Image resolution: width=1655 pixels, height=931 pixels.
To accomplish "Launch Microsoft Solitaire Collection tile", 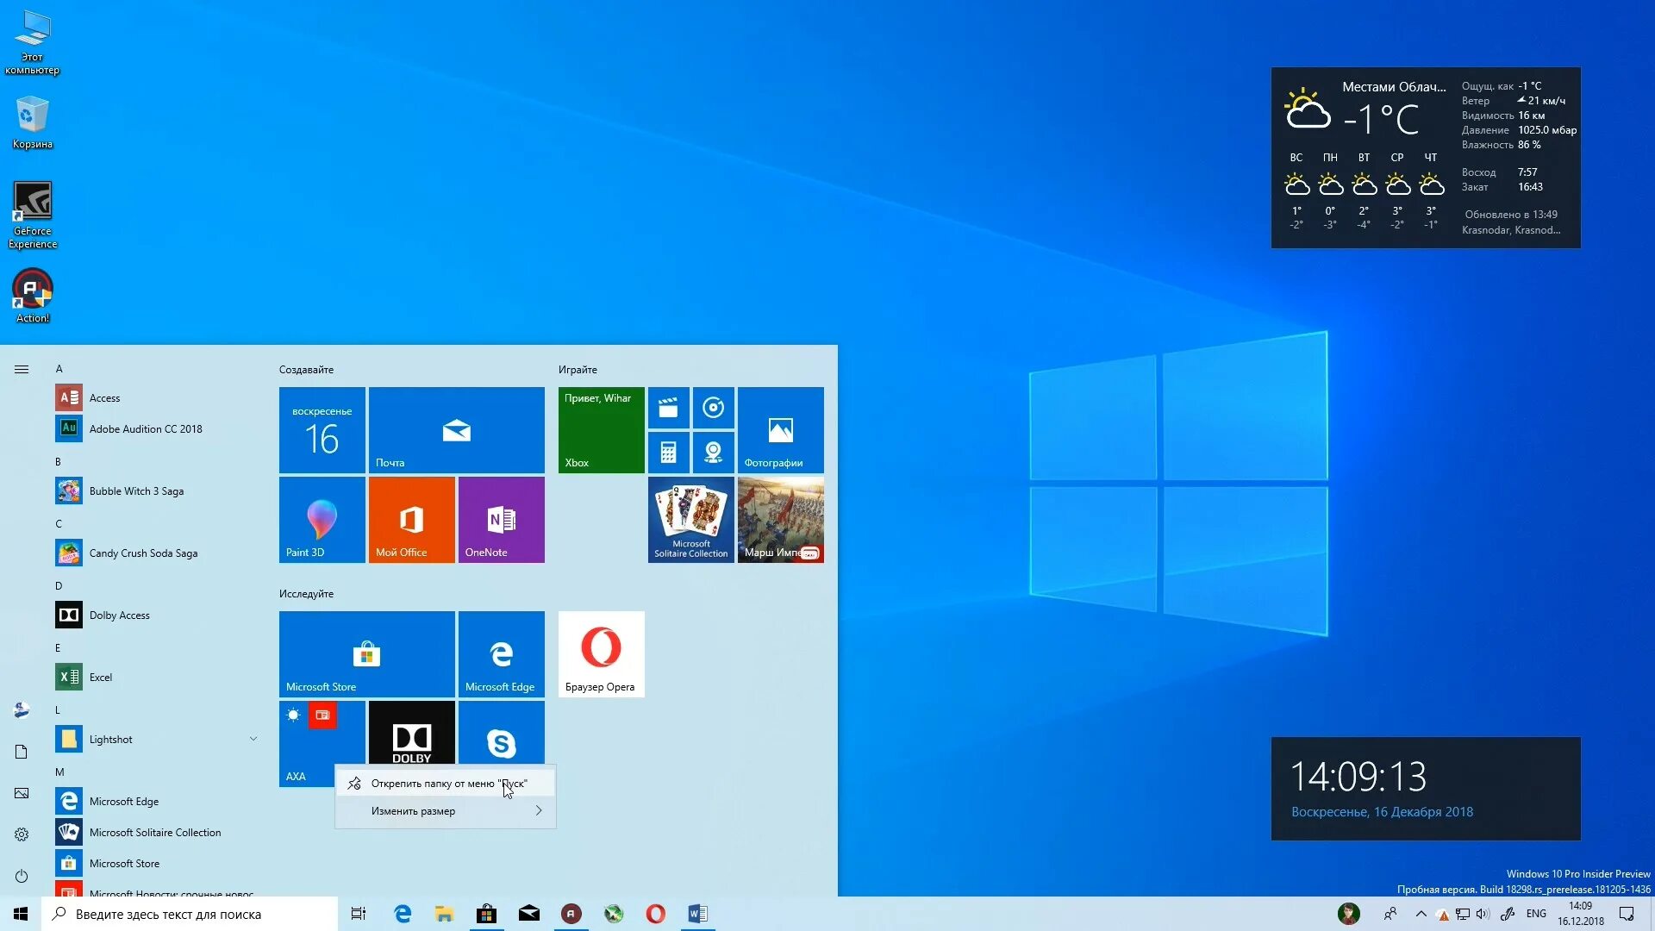I will (690, 519).
